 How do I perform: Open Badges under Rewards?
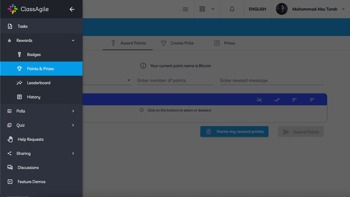point(34,54)
